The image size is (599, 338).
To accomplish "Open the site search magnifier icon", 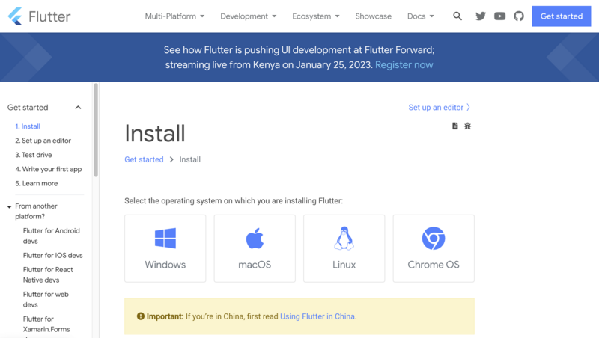I will click(x=457, y=16).
